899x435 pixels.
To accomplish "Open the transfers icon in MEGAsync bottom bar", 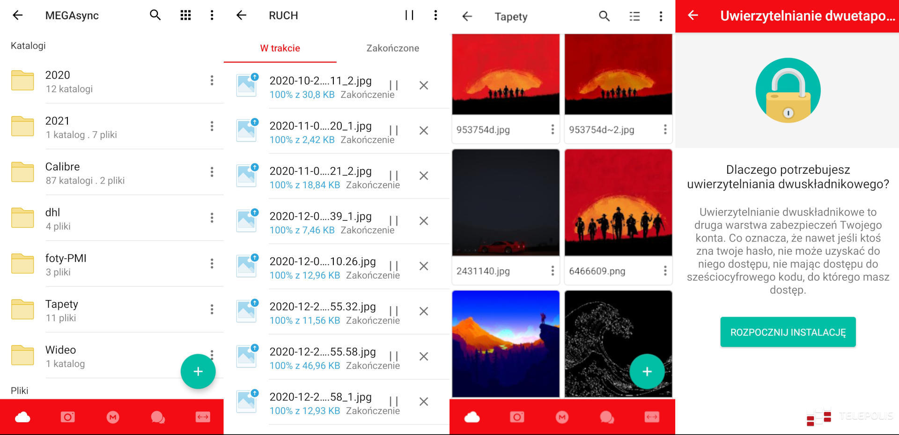I will click(x=203, y=417).
